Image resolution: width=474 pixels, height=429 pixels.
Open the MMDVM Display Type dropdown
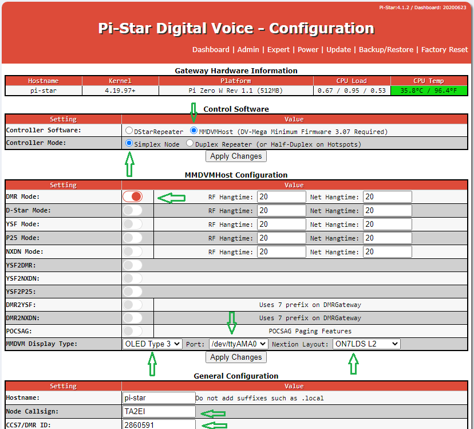tap(152, 344)
